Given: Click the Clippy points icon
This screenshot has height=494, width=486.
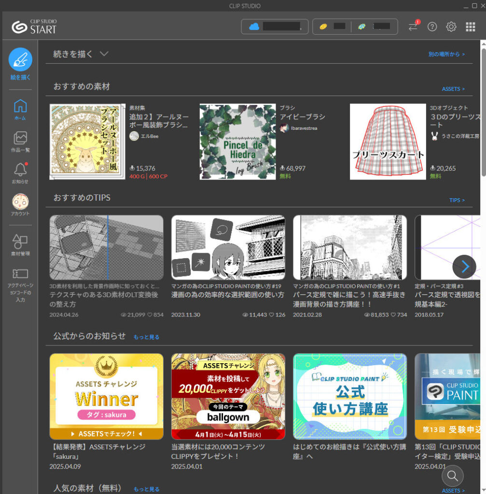Looking at the screenshot, I should point(362,27).
